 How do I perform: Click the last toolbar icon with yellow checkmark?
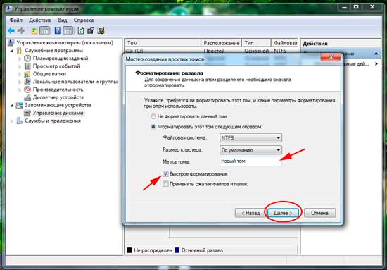click(x=101, y=30)
